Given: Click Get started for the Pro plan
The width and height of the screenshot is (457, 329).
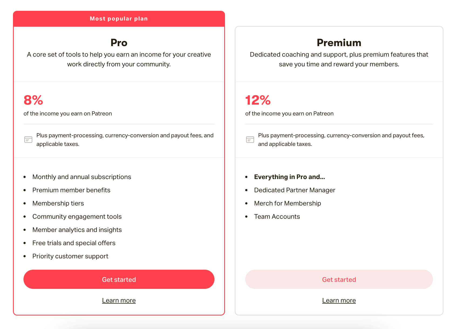Looking at the screenshot, I should pos(119,279).
